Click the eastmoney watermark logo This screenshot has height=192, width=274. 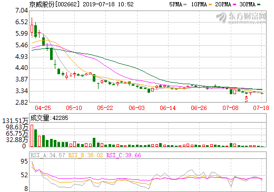point(241,18)
